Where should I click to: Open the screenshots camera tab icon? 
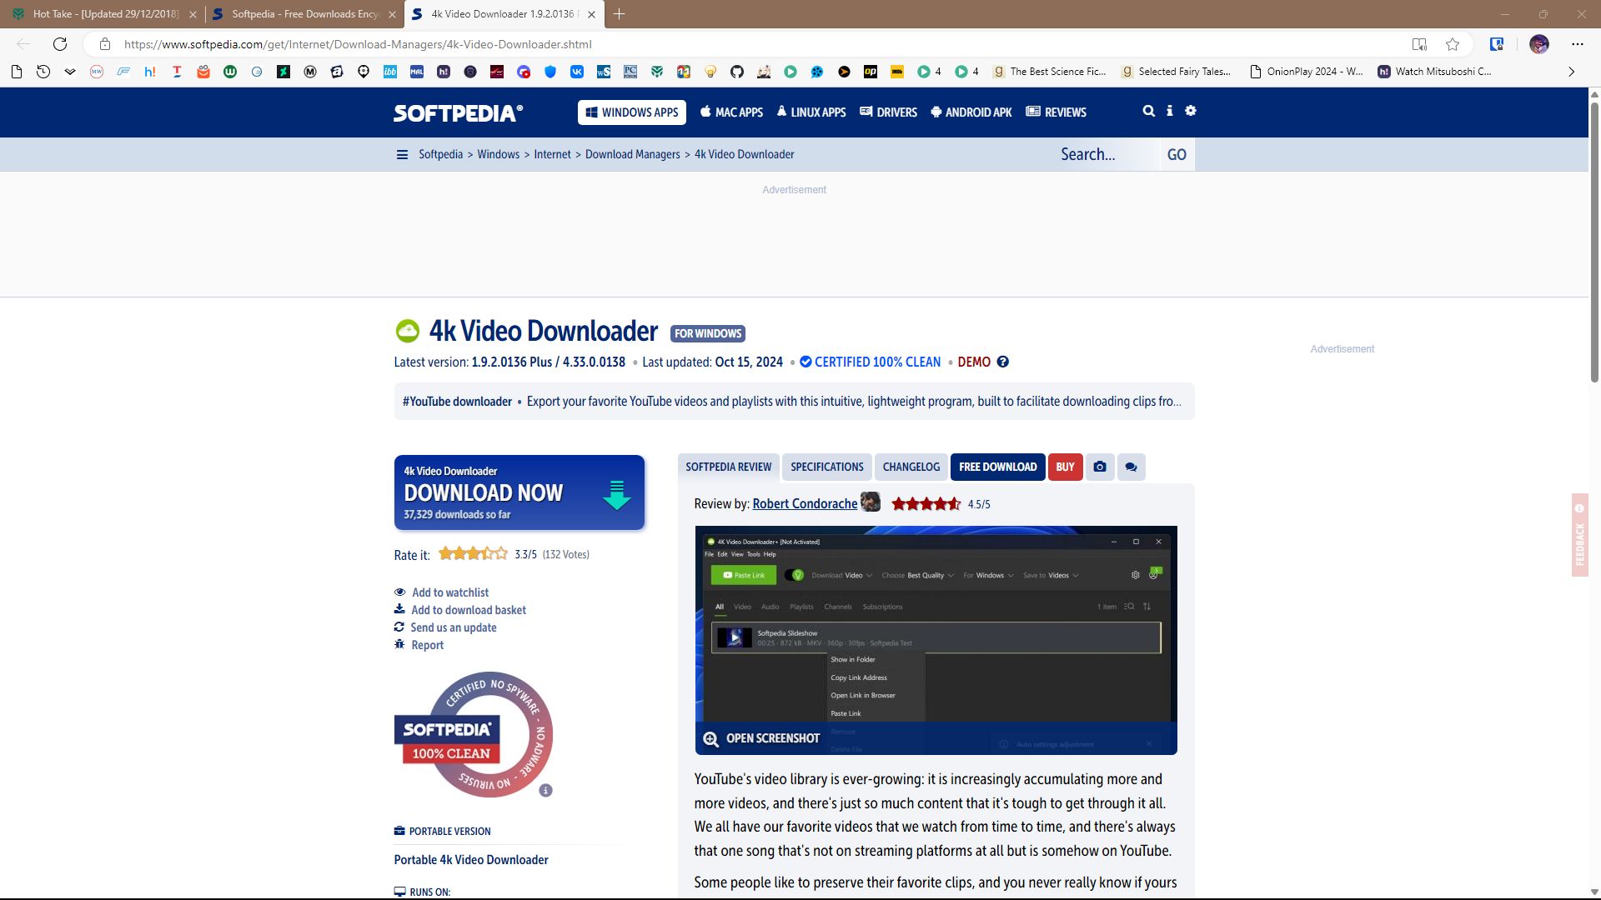1100,467
